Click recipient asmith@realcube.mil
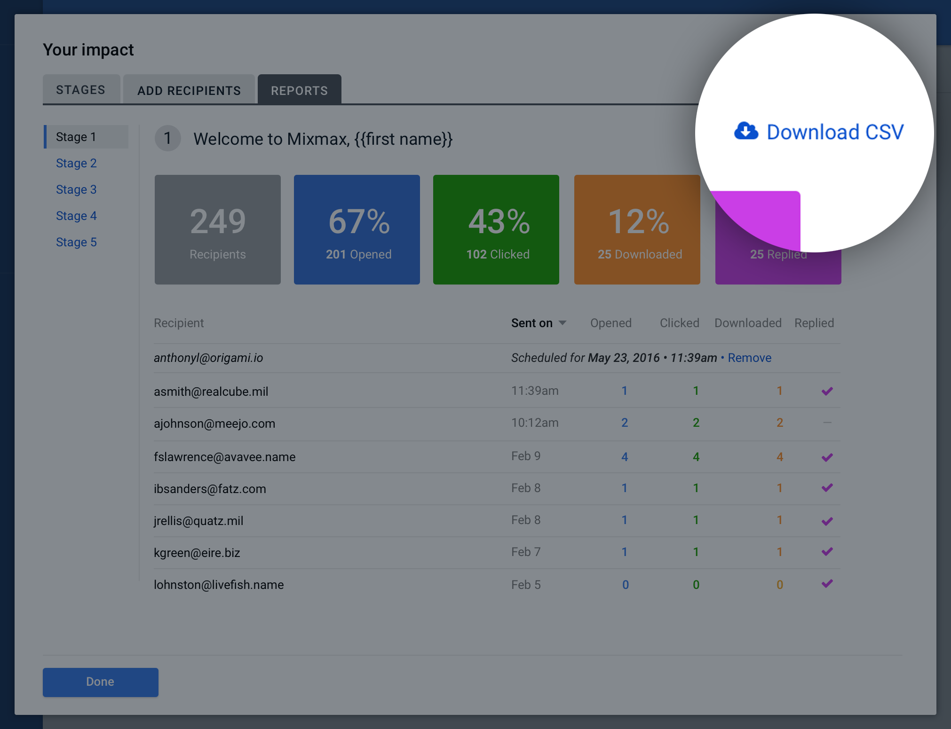 click(211, 392)
